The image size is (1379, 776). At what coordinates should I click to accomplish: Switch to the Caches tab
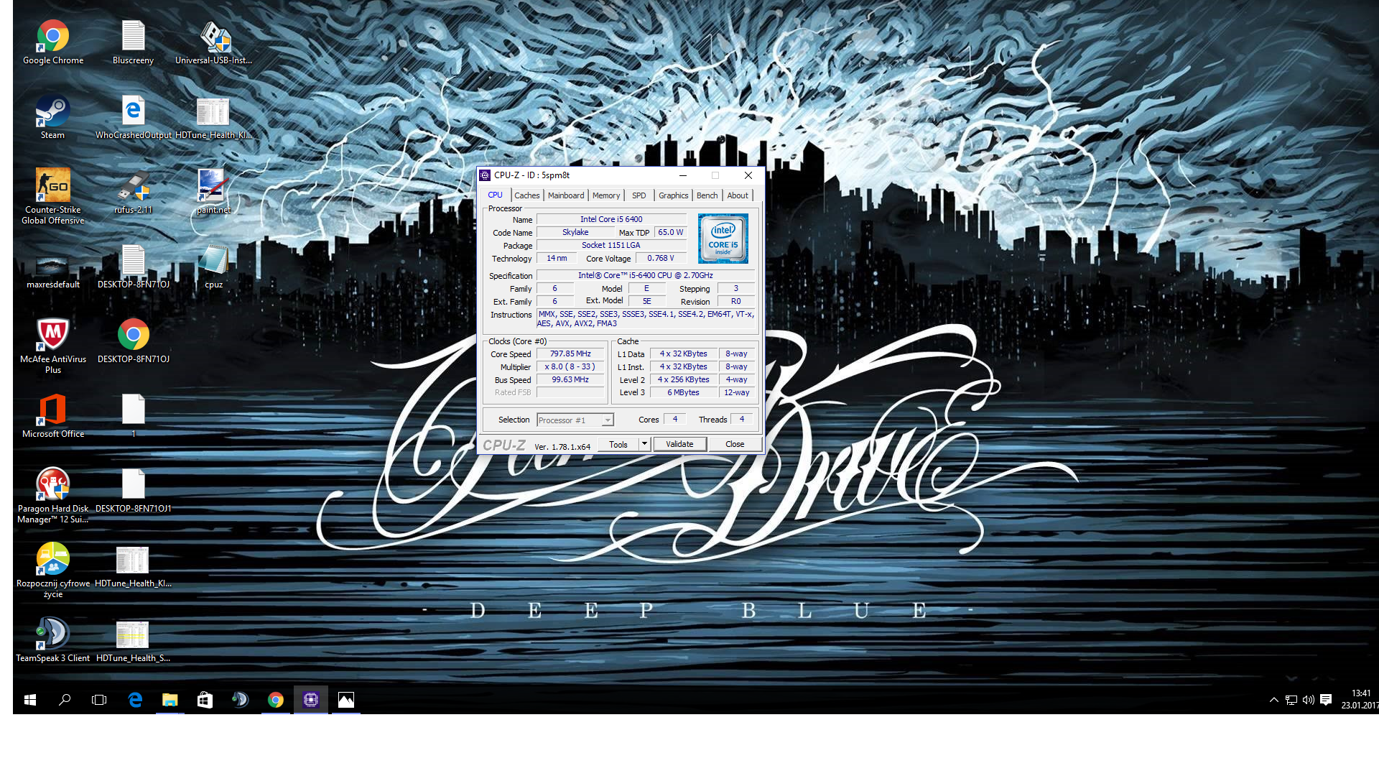[x=526, y=195]
